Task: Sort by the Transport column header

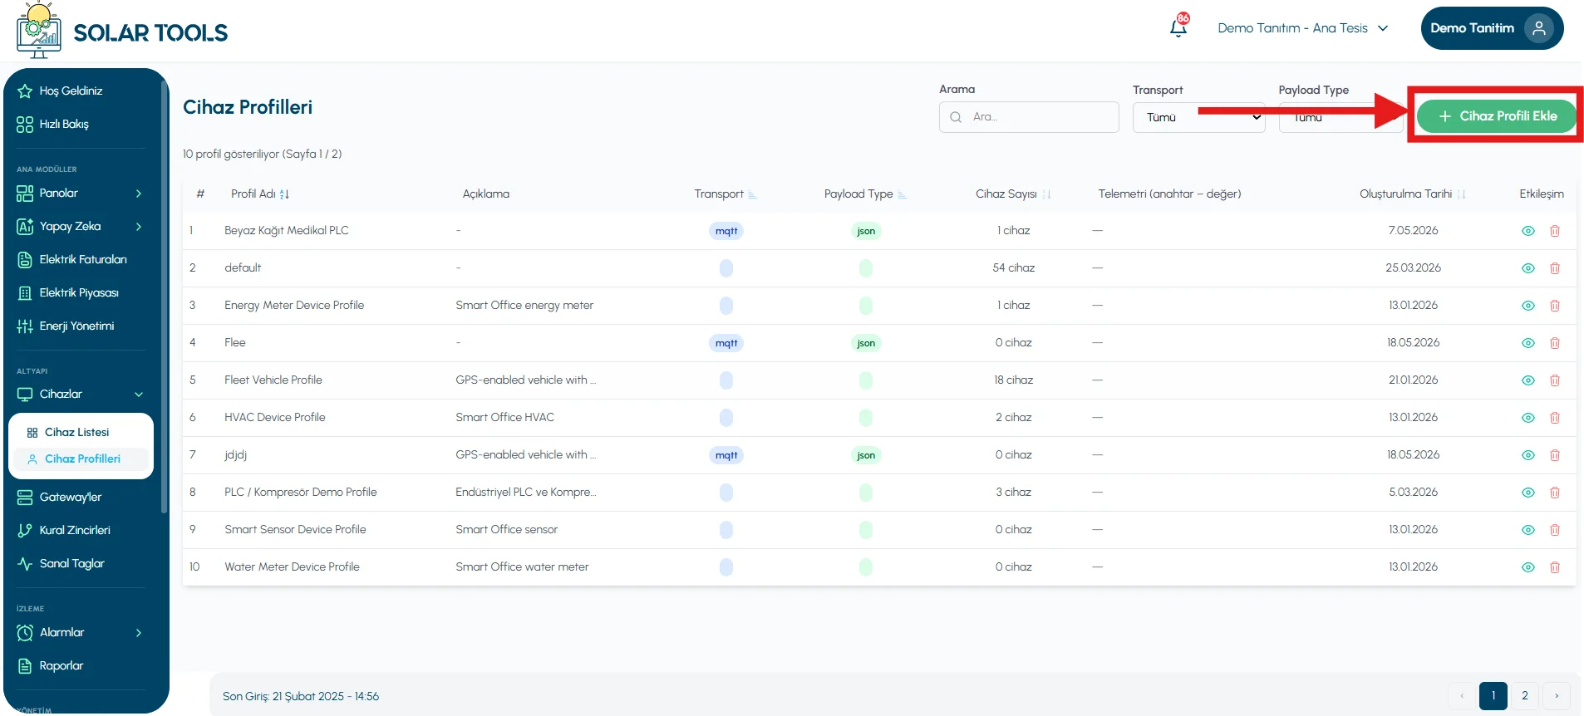Action: pyautogui.click(x=726, y=194)
